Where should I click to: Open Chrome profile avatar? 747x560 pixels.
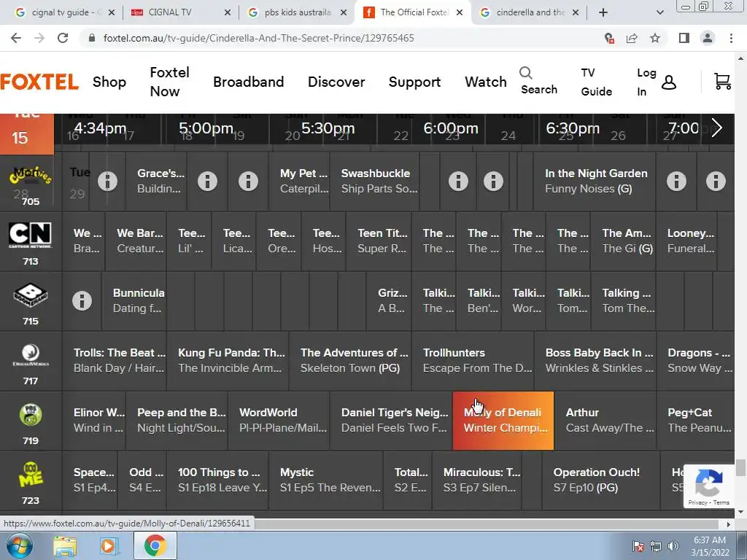pyautogui.click(x=708, y=38)
